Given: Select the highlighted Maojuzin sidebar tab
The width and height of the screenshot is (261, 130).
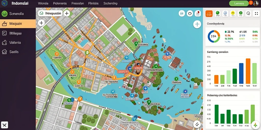Looking at the screenshot, I should (18, 24).
